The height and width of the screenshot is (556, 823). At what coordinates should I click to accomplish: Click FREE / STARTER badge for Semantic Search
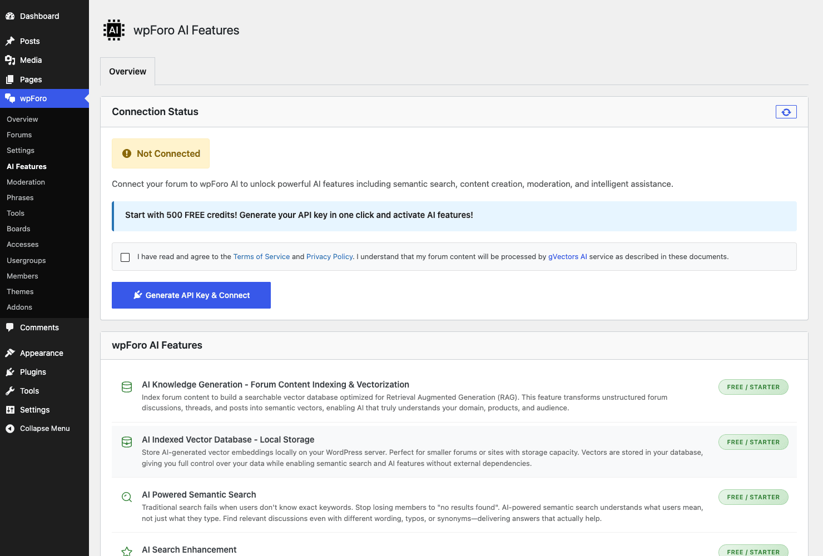click(753, 497)
